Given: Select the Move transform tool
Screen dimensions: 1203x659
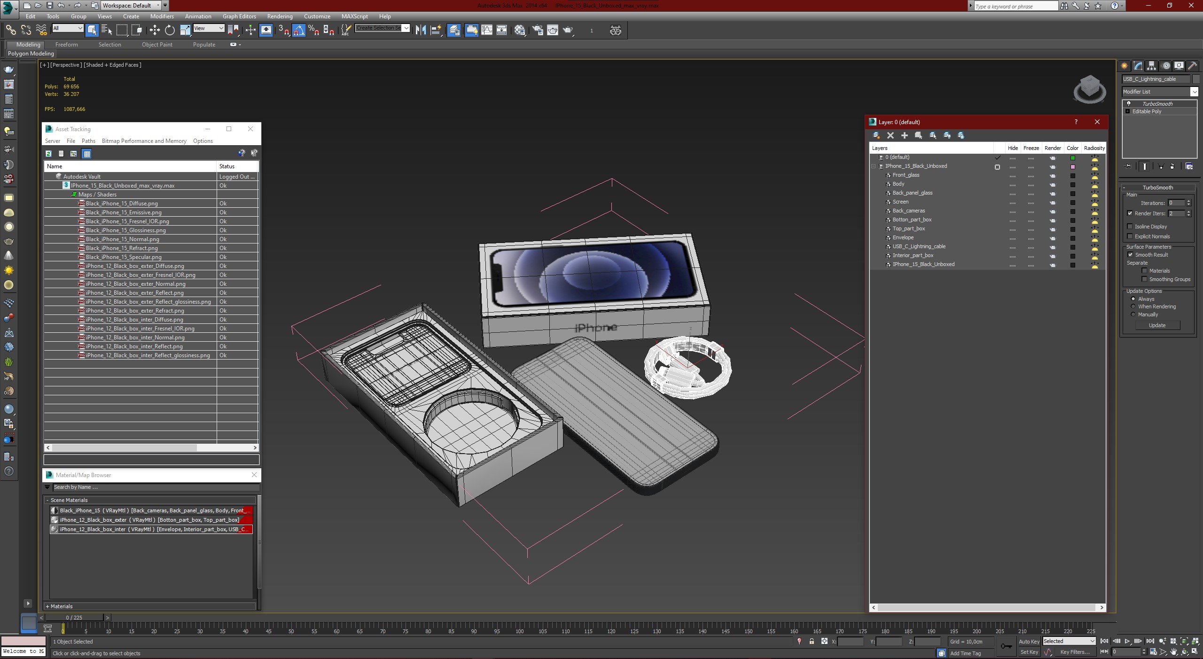Looking at the screenshot, I should pyautogui.click(x=155, y=30).
